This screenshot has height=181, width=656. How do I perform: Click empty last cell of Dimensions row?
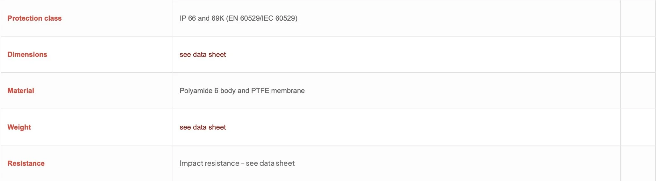(638, 54)
